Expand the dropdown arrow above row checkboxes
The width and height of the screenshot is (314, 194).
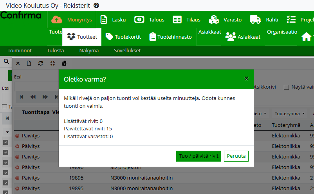(x=7, y=132)
